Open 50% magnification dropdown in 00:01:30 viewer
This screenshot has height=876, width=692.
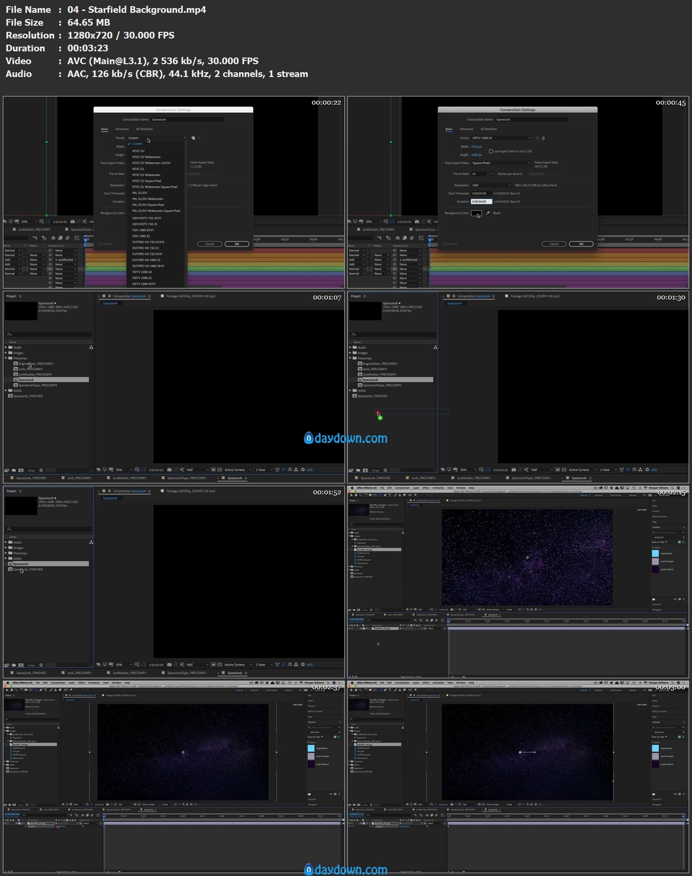469,470
